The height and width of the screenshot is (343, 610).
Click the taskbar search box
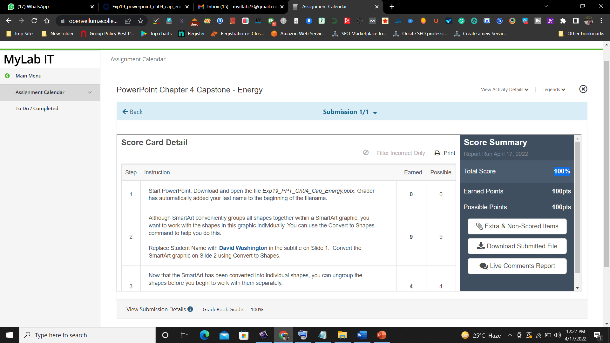[x=87, y=335]
